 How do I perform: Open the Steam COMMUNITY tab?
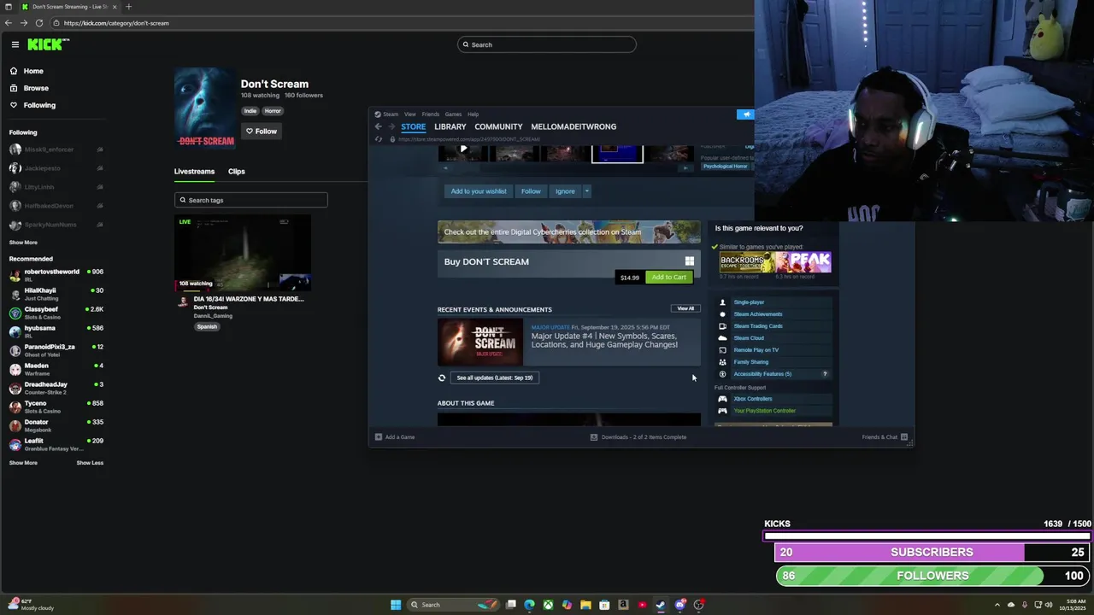coord(498,126)
